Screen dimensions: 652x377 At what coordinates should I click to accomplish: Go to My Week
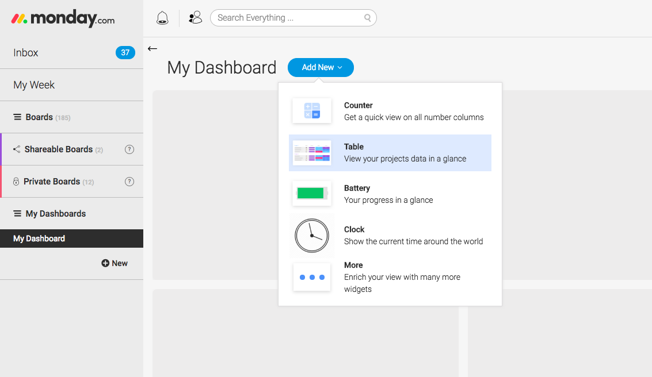pyautogui.click(x=71, y=84)
